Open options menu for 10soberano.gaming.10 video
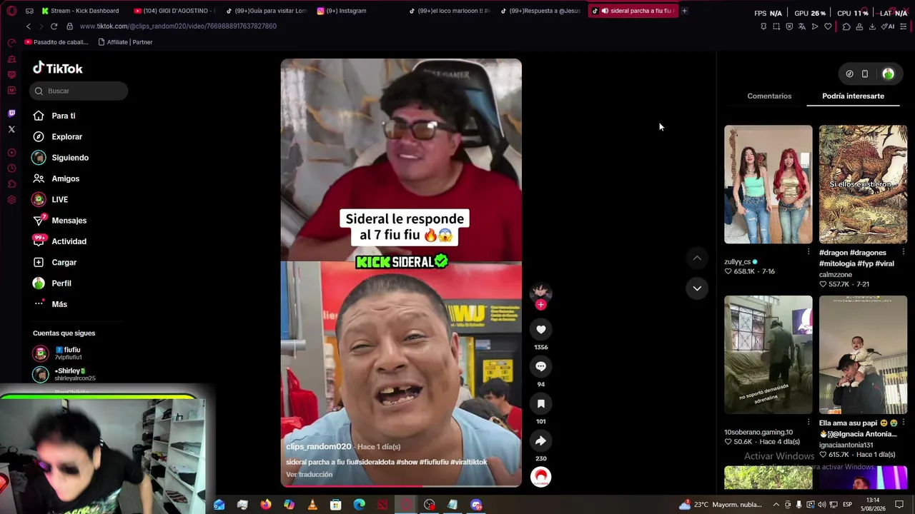Screen dimensions: 915x514 click(808, 423)
